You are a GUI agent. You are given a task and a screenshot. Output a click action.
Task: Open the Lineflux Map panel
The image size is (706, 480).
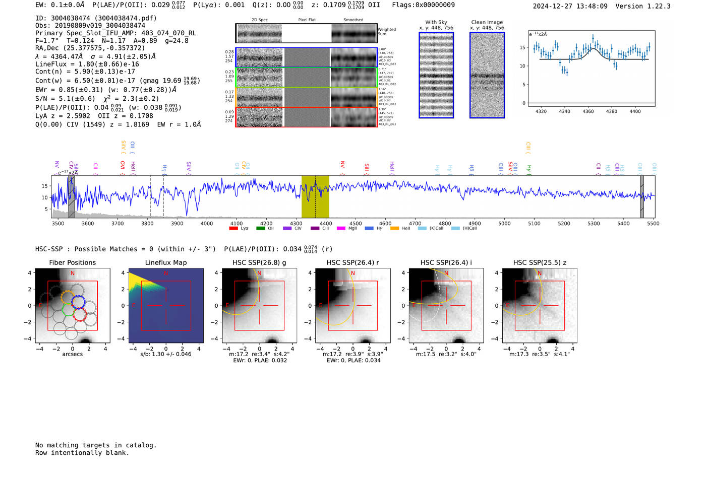coord(166,306)
